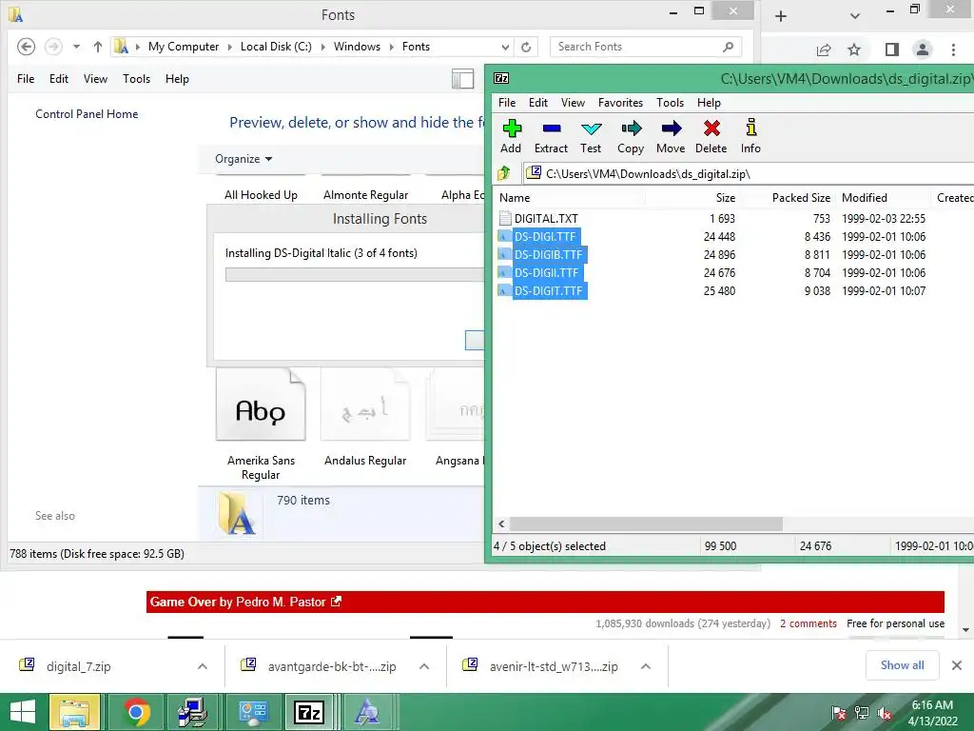The width and height of the screenshot is (974, 731).
Task: Expand My Computer breadcrumb arrow
Action: [x=230, y=48]
